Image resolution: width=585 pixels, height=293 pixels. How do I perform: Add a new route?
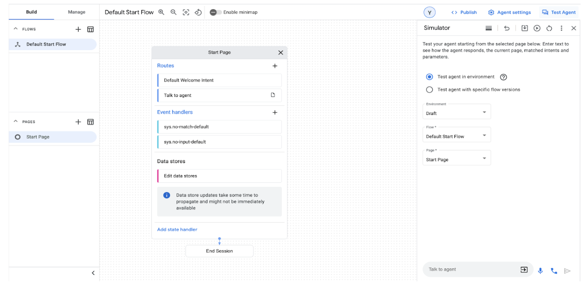point(275,66)
